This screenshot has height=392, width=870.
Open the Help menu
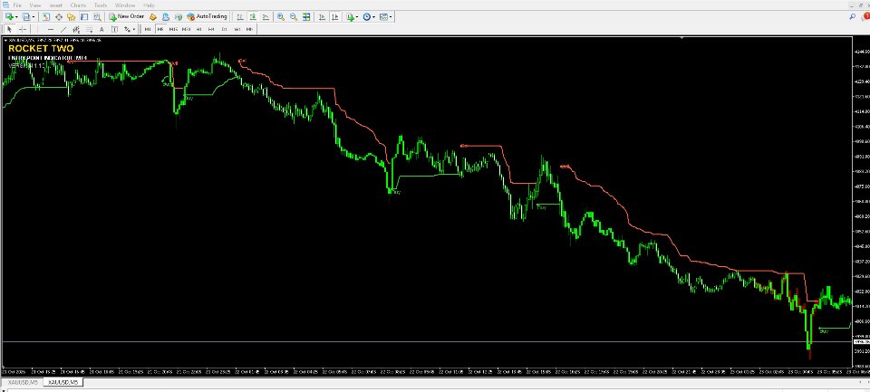[149, 5]
